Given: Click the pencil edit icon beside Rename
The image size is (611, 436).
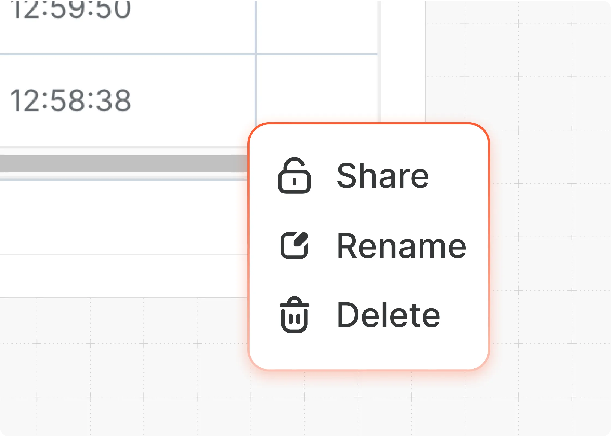Looking at the screenshot, I should [295, 246].
